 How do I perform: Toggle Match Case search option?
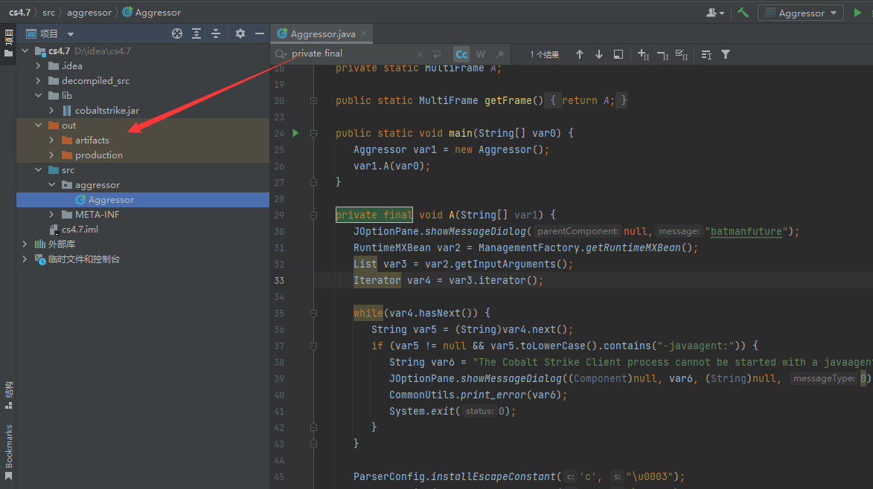[x=461, y=54]
